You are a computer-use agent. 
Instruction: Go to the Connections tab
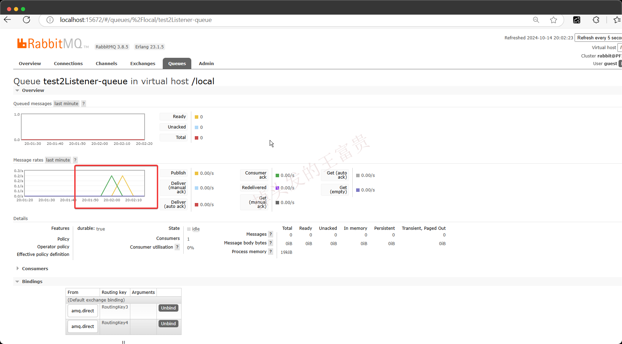[x=68, y=63]
